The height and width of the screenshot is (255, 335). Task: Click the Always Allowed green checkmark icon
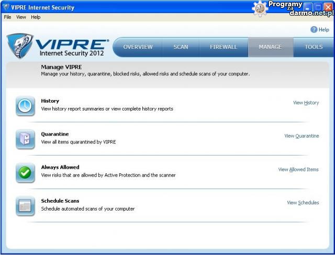pyautogui.click(x=25, y=172)
